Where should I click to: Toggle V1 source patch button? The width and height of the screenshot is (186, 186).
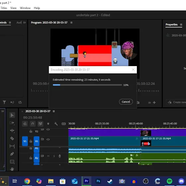(25, 141)
